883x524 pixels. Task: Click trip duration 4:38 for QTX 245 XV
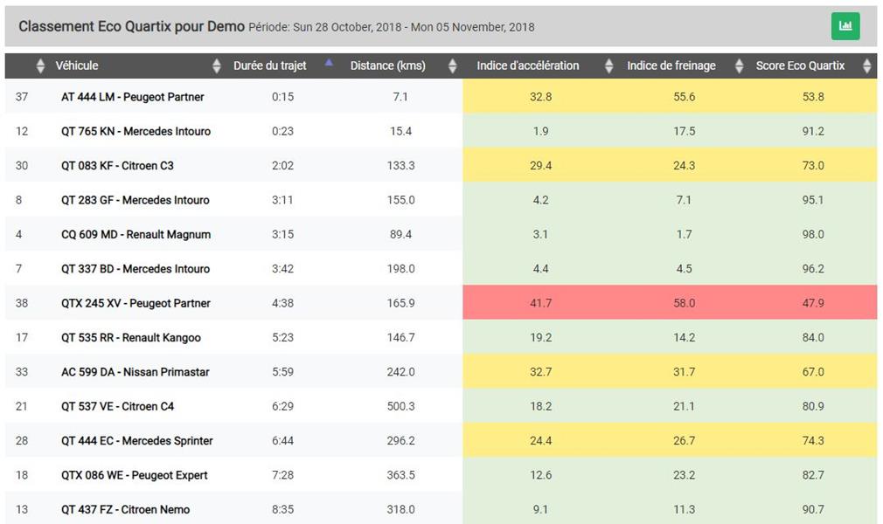tap(282, 303)
